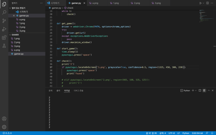216x135 pixels.
Task: Select 2.png in open editors list
Action: (27, 27)
